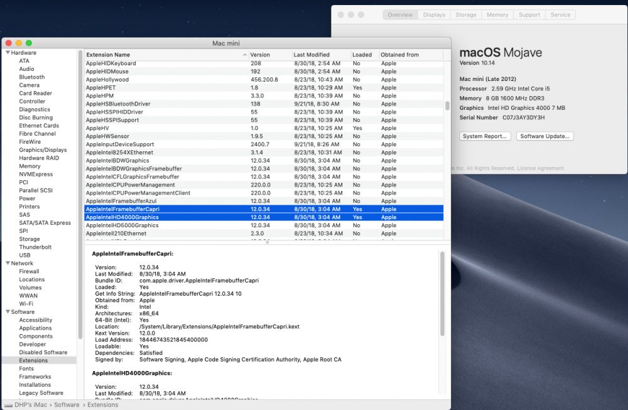628x410 pixels.
Task: Click the System Report button
Action: click(485, 136)
